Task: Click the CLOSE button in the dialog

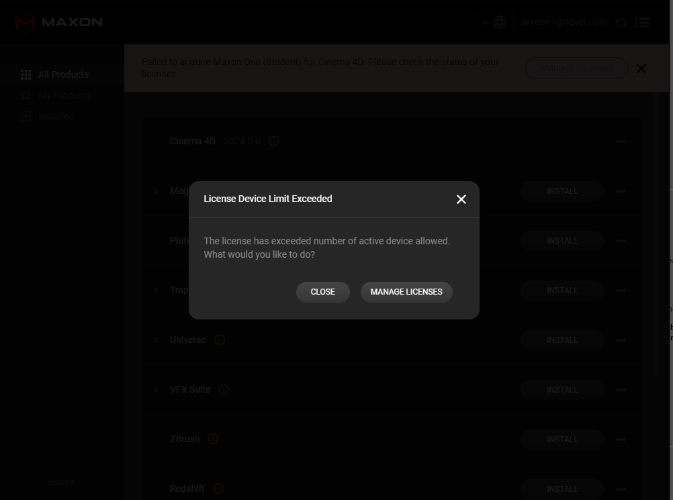Action: pos(323,292)
